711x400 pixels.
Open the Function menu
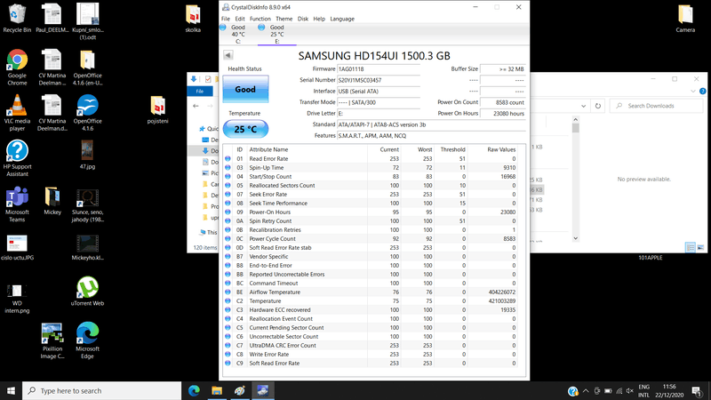(260, 19)
